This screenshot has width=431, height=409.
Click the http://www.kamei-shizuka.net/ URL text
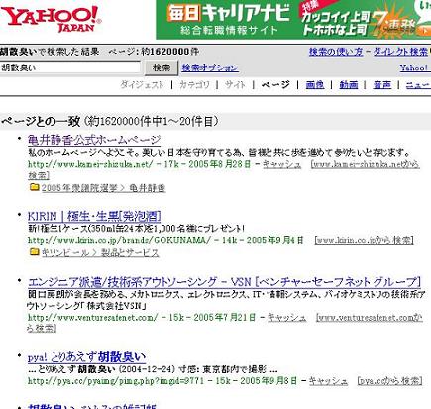point(90,164)
